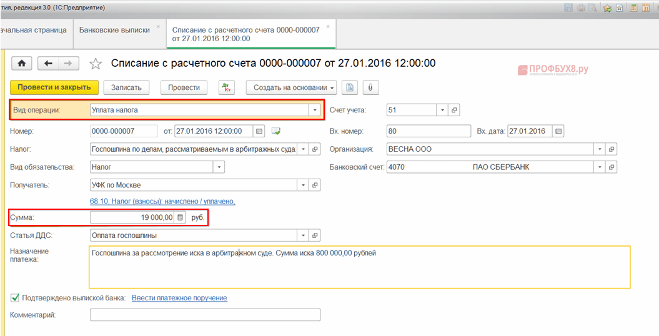Expand the Вид операции dropdown
This screenshot has height=336, width=659.
314,110
